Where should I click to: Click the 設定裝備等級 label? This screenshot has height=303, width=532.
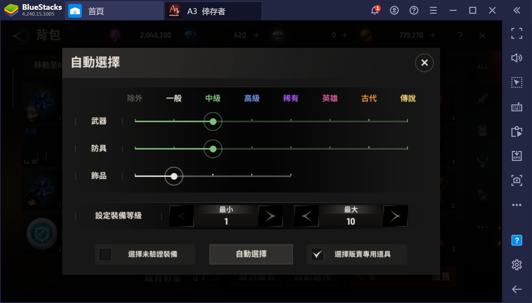[x=118, y=216]
